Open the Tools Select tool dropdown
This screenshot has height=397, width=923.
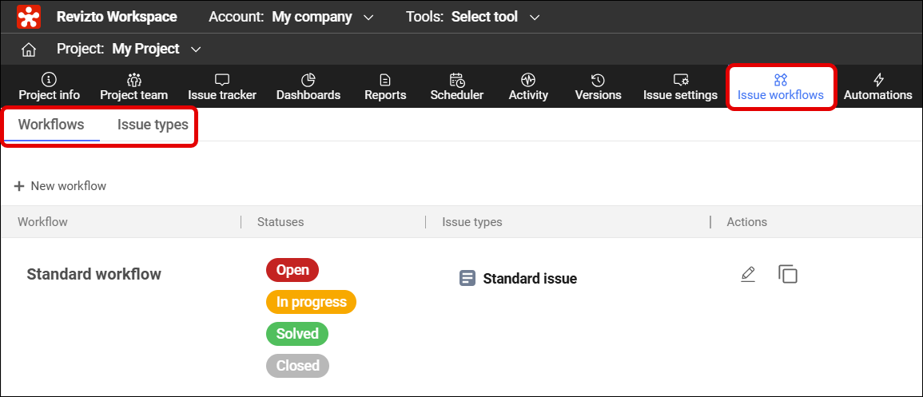(x=472, y=17)
